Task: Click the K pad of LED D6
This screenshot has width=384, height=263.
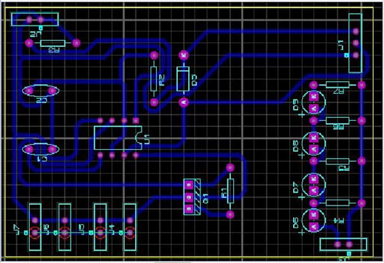Action: [314, 215]
